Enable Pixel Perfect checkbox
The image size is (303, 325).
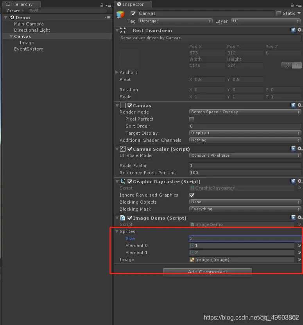pos(192,119)
